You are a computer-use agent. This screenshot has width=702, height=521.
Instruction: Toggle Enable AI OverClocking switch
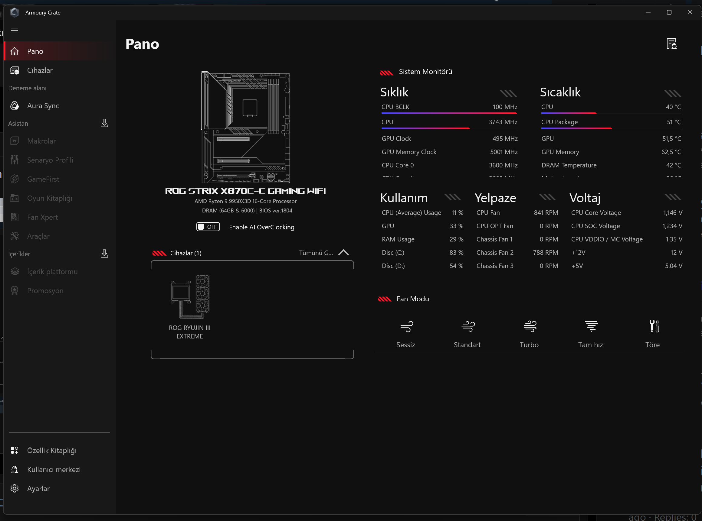click(x=208, y=227)
